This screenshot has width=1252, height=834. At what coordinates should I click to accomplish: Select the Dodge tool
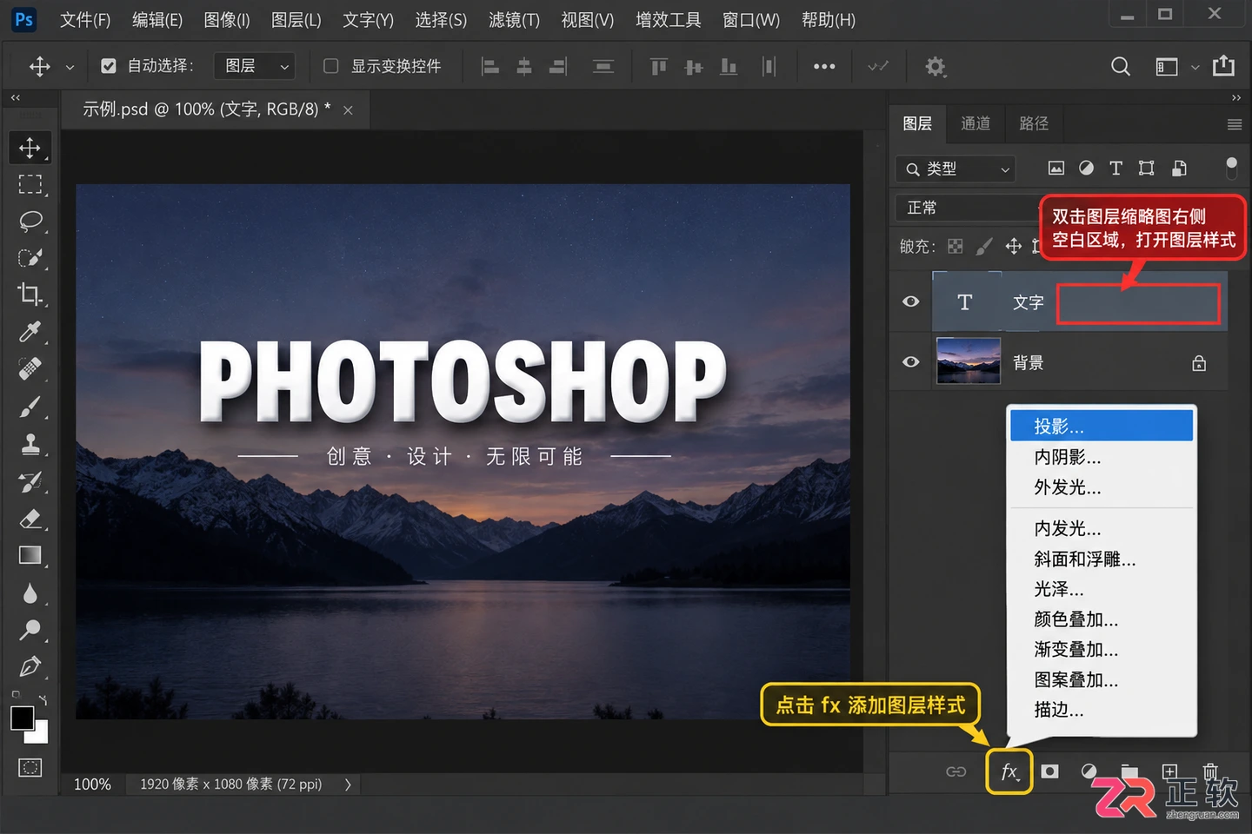(30, 630)
